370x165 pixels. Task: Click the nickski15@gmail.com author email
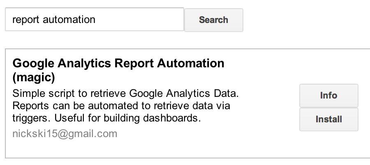coord(65,133)
